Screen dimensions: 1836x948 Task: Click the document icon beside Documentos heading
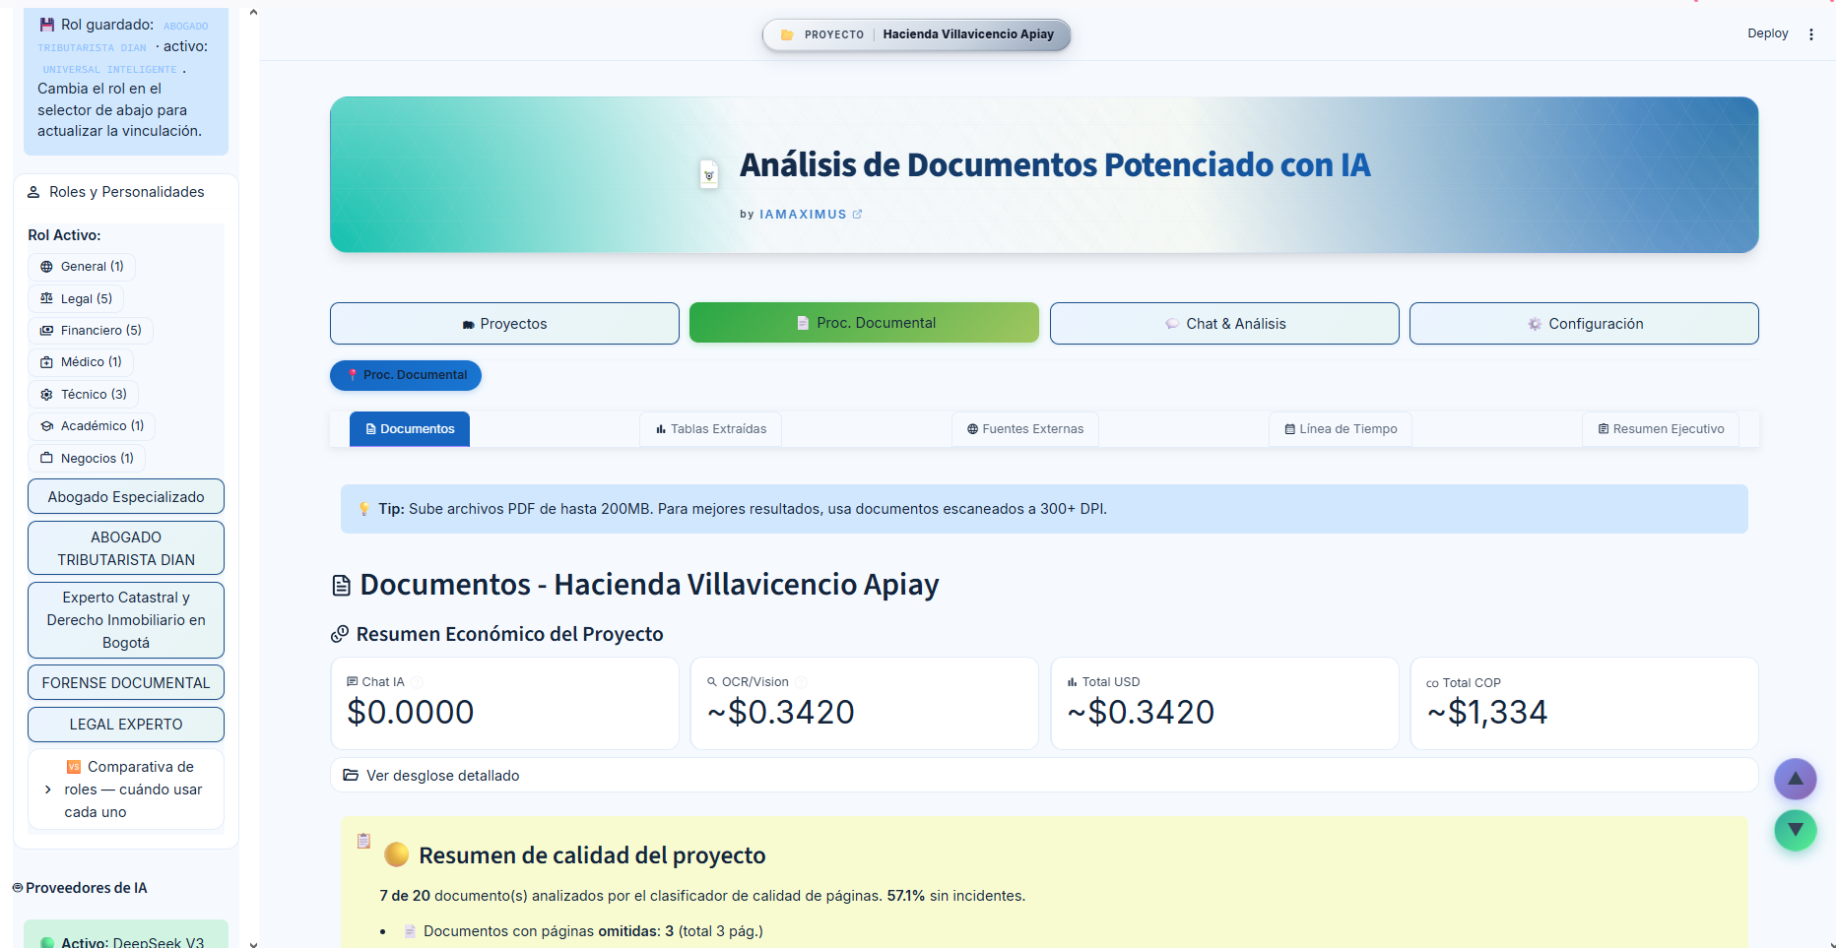pos(341,586)
